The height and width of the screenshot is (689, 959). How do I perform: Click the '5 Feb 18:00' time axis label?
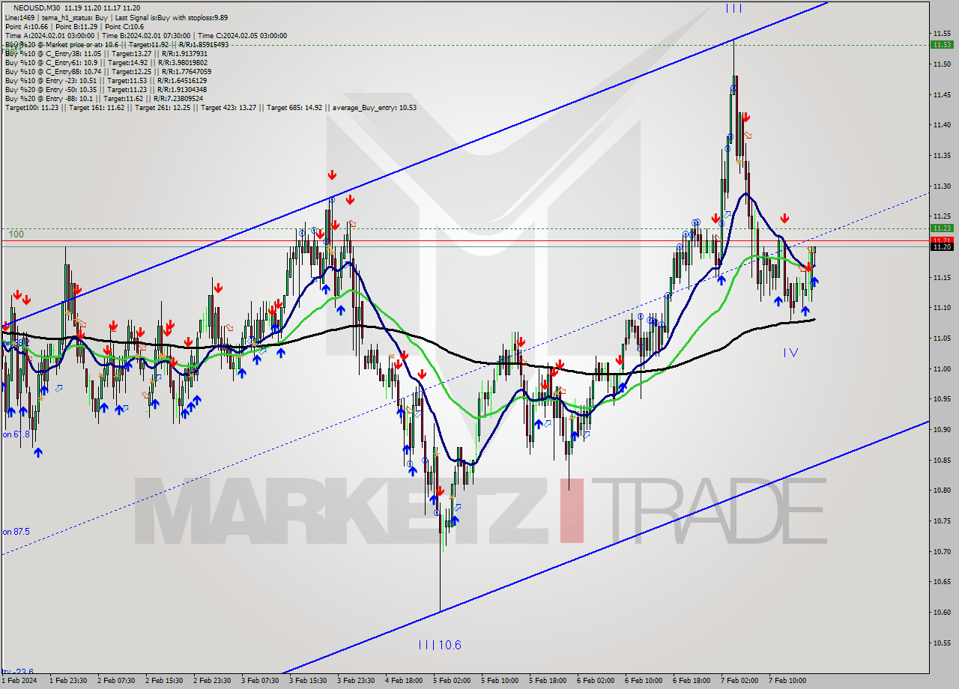tap(548, 681)
